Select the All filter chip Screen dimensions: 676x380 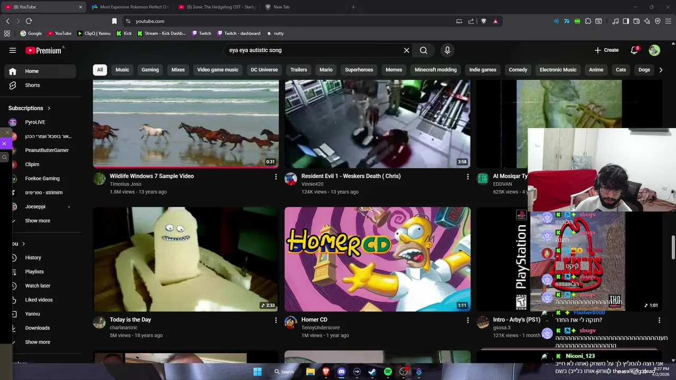100,70
